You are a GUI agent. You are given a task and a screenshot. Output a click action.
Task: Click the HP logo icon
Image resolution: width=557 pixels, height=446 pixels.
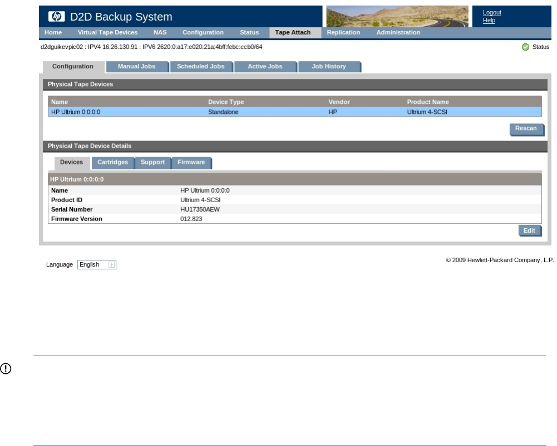(x=57, y=16)
